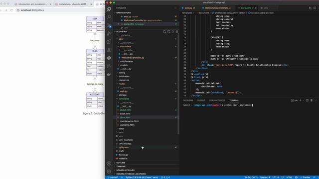This screenshot has width=319, height=179.
Task: Select the TERMINAL panel tab
Action: (234, 100)
